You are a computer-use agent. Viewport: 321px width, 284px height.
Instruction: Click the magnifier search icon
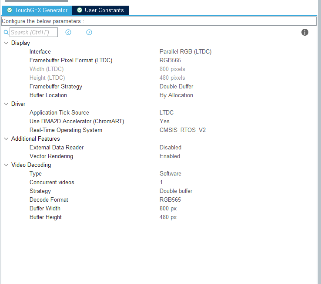point(6,32)
